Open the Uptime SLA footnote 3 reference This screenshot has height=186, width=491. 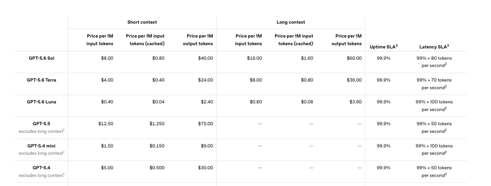point(396,45)
